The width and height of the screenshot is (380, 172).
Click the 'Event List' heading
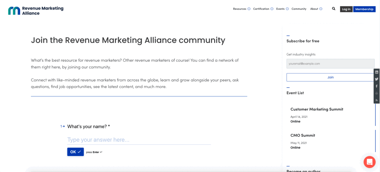tap(295, 93)
